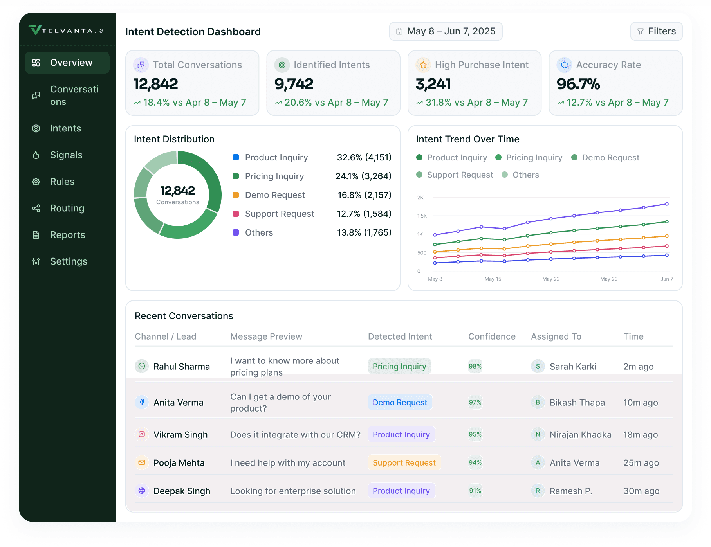Viewport: 711px width, 547px height.
Task: Click the Settings sliders icon
Action: (36, 261)
